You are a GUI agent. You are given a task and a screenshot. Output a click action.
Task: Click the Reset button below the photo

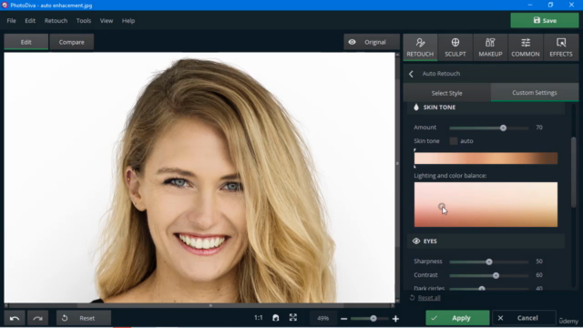(84, 318)
